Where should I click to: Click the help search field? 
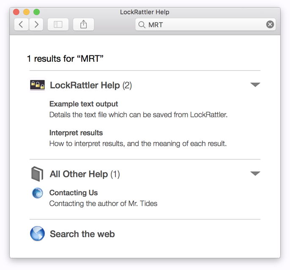(207, 25)
